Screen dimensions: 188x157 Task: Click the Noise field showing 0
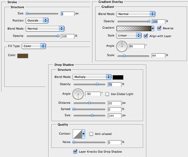(x=115, y=142)
